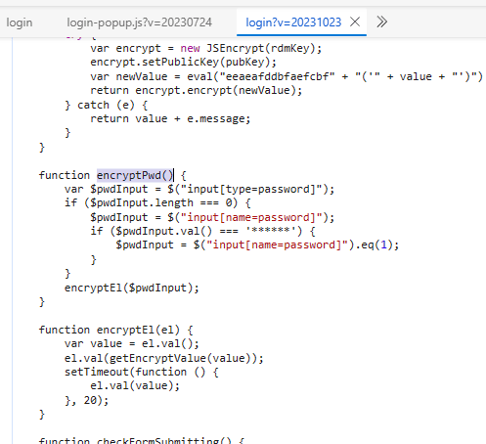Click the line 'encrypt.setPublicKey(pubKey);'

(184, 63)
